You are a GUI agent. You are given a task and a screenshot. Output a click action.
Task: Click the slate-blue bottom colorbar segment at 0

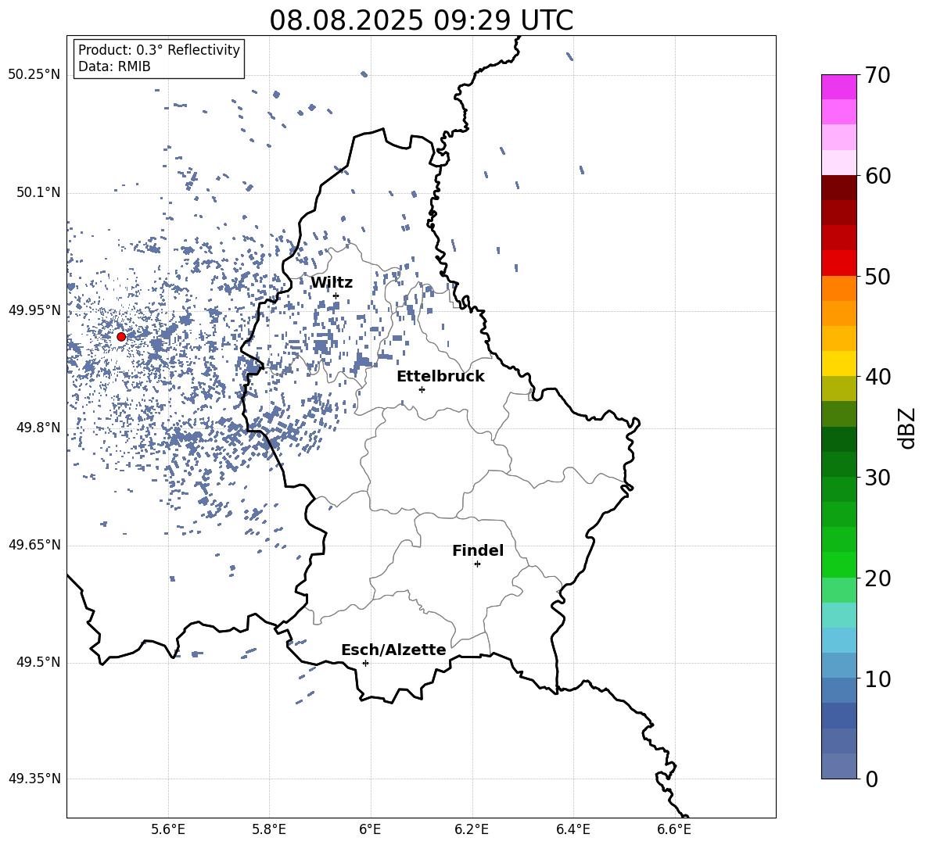839,766
